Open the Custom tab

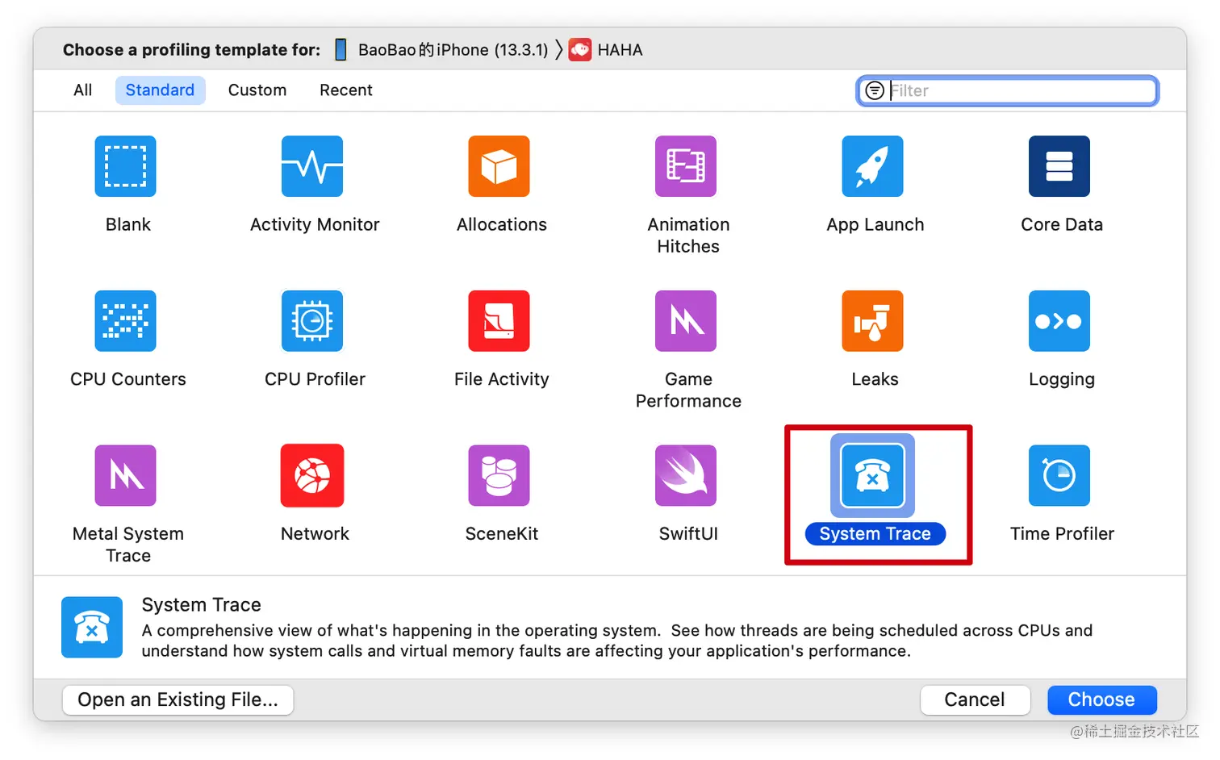point(257,90)
